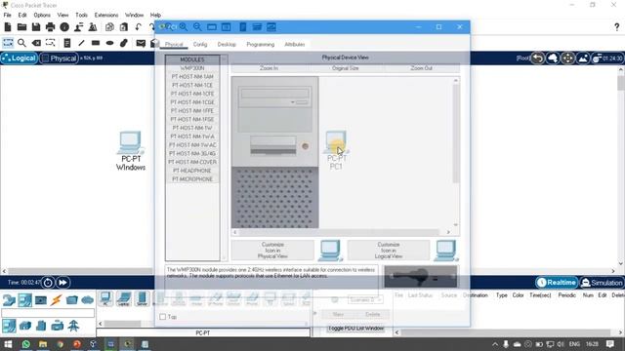The width and height of the screenshot is (625, 351).
Task: Choose the Inspect magnifier tool
Action: pos(21,43)
